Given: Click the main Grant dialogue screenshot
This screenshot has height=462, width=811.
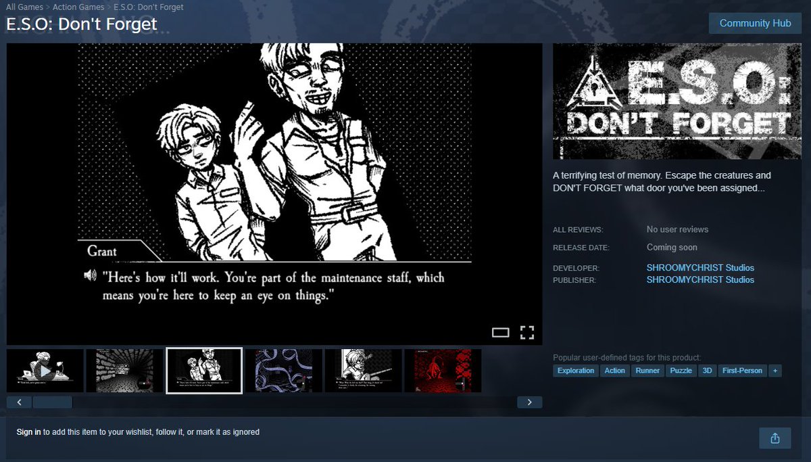Looking at the screenshot, I should tap(274, 194).
